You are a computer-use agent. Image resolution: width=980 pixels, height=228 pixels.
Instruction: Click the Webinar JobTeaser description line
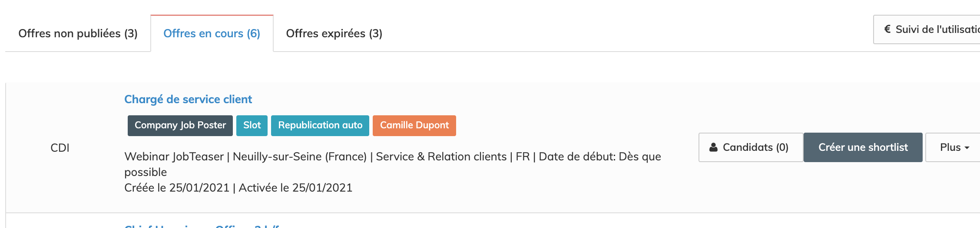tap(392, 156)
